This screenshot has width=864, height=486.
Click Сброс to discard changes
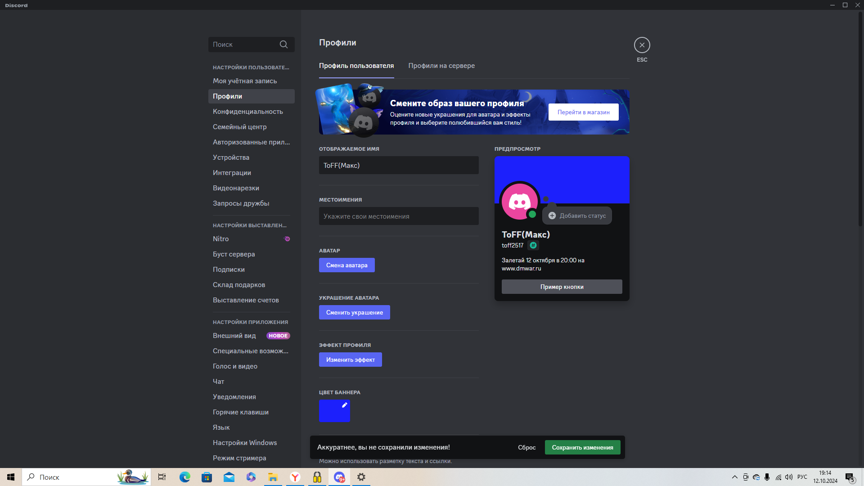pyautogui.click(x=526, y=447)
